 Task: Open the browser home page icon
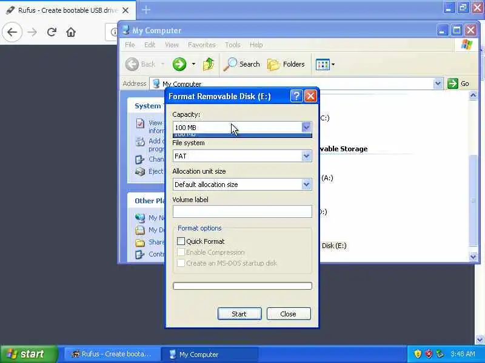(x=71, y=32)
